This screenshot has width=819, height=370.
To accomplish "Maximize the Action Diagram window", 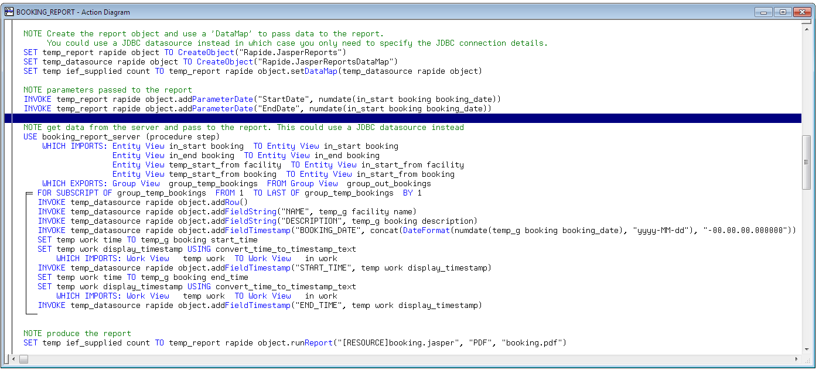I will point(782,12).
